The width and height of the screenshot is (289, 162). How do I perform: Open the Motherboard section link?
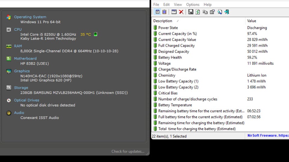(x=25, y=59)
